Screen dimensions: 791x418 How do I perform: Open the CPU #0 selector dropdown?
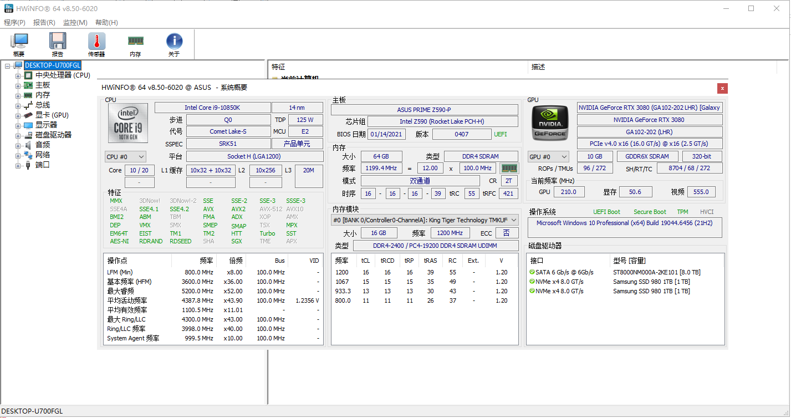126,157
